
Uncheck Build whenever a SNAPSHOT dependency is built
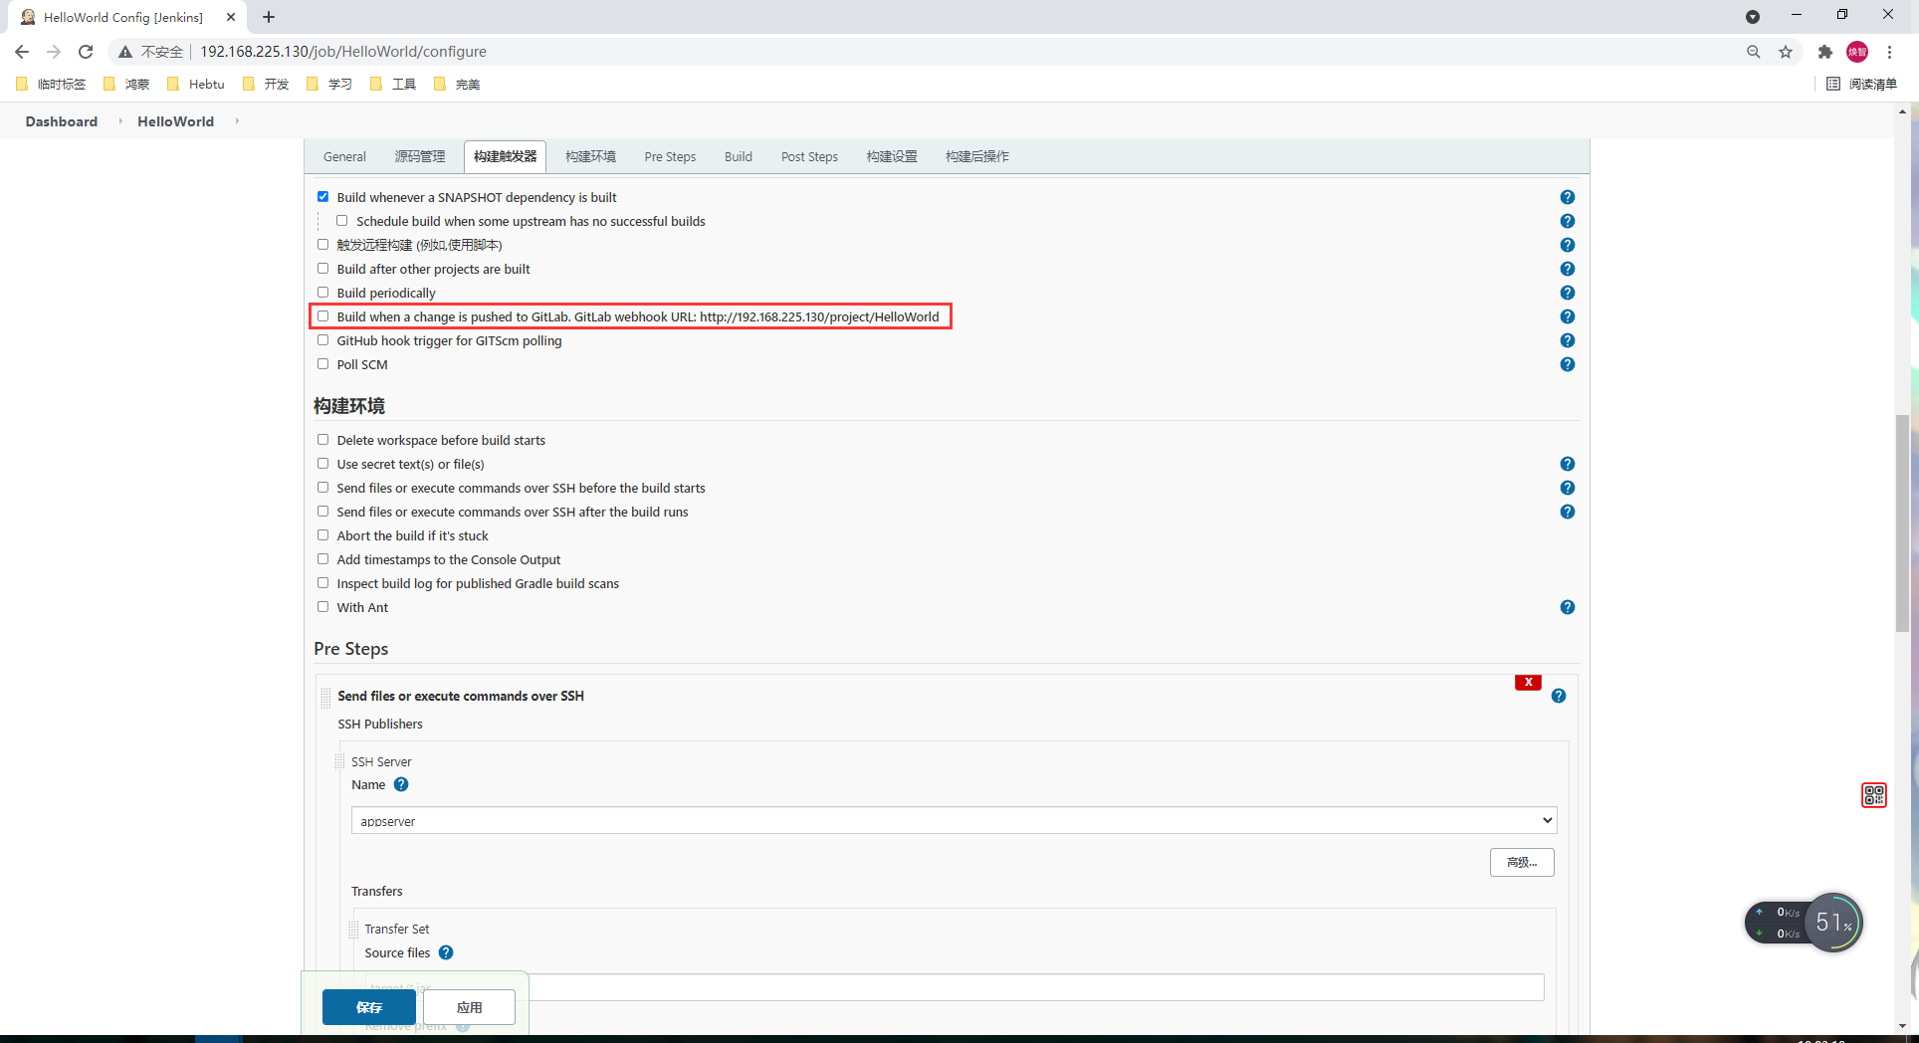pyautogui.click(x=322, y=197)
